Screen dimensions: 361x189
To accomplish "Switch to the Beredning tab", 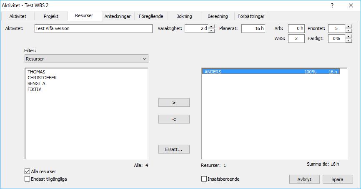I will tap(218, 16).
